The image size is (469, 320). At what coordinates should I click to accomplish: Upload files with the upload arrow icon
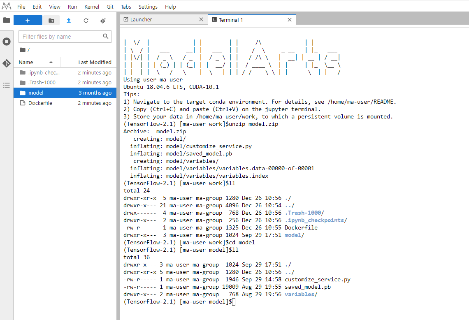click(x=68, y=20)
